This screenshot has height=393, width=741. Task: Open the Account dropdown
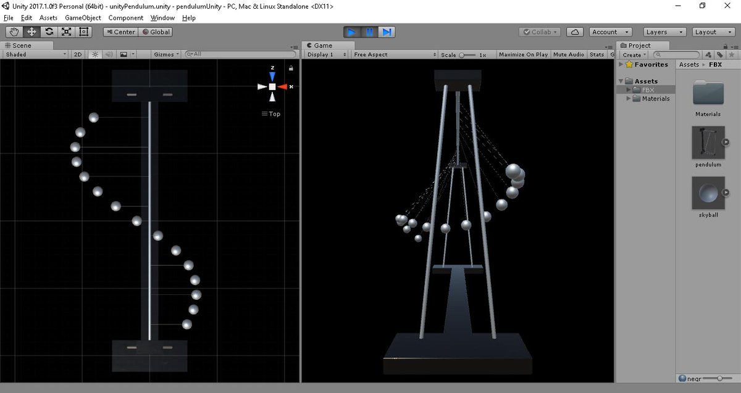(x=610, y=31)
